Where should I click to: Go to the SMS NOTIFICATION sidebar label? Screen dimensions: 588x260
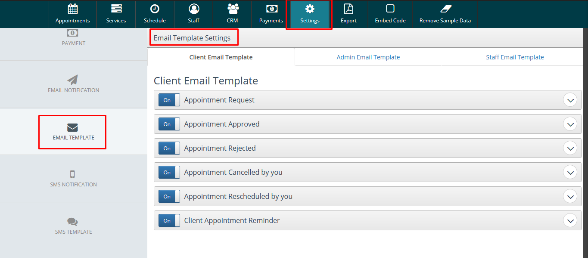(x=74, y=185)
